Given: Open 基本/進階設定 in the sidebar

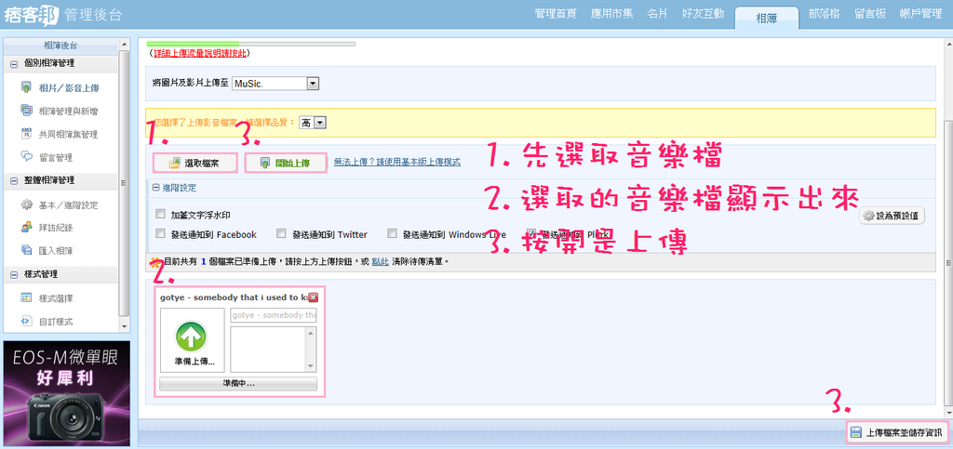Looking at the screenshot, I should click(x=68, y=205).
